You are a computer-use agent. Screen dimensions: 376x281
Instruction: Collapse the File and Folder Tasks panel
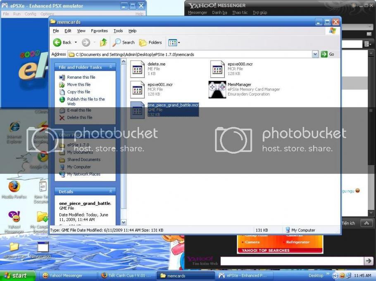tap(111, 67)
